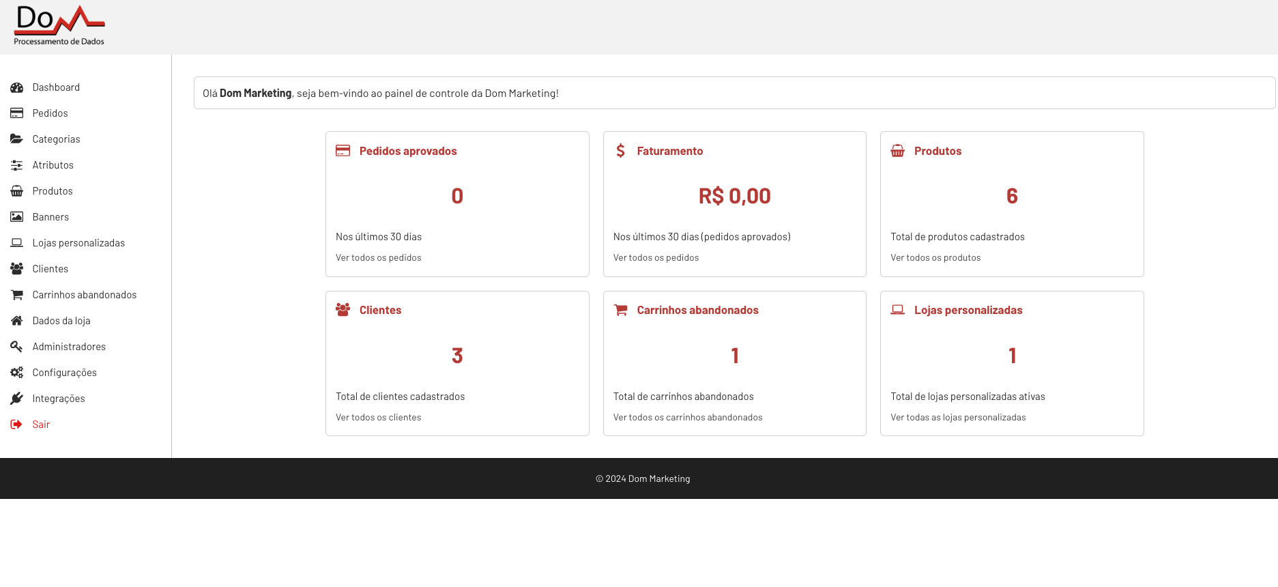Open 'Ver todos os pedidos' under Pedidos aprovados

pyautogui.click(x=379, y=258)
